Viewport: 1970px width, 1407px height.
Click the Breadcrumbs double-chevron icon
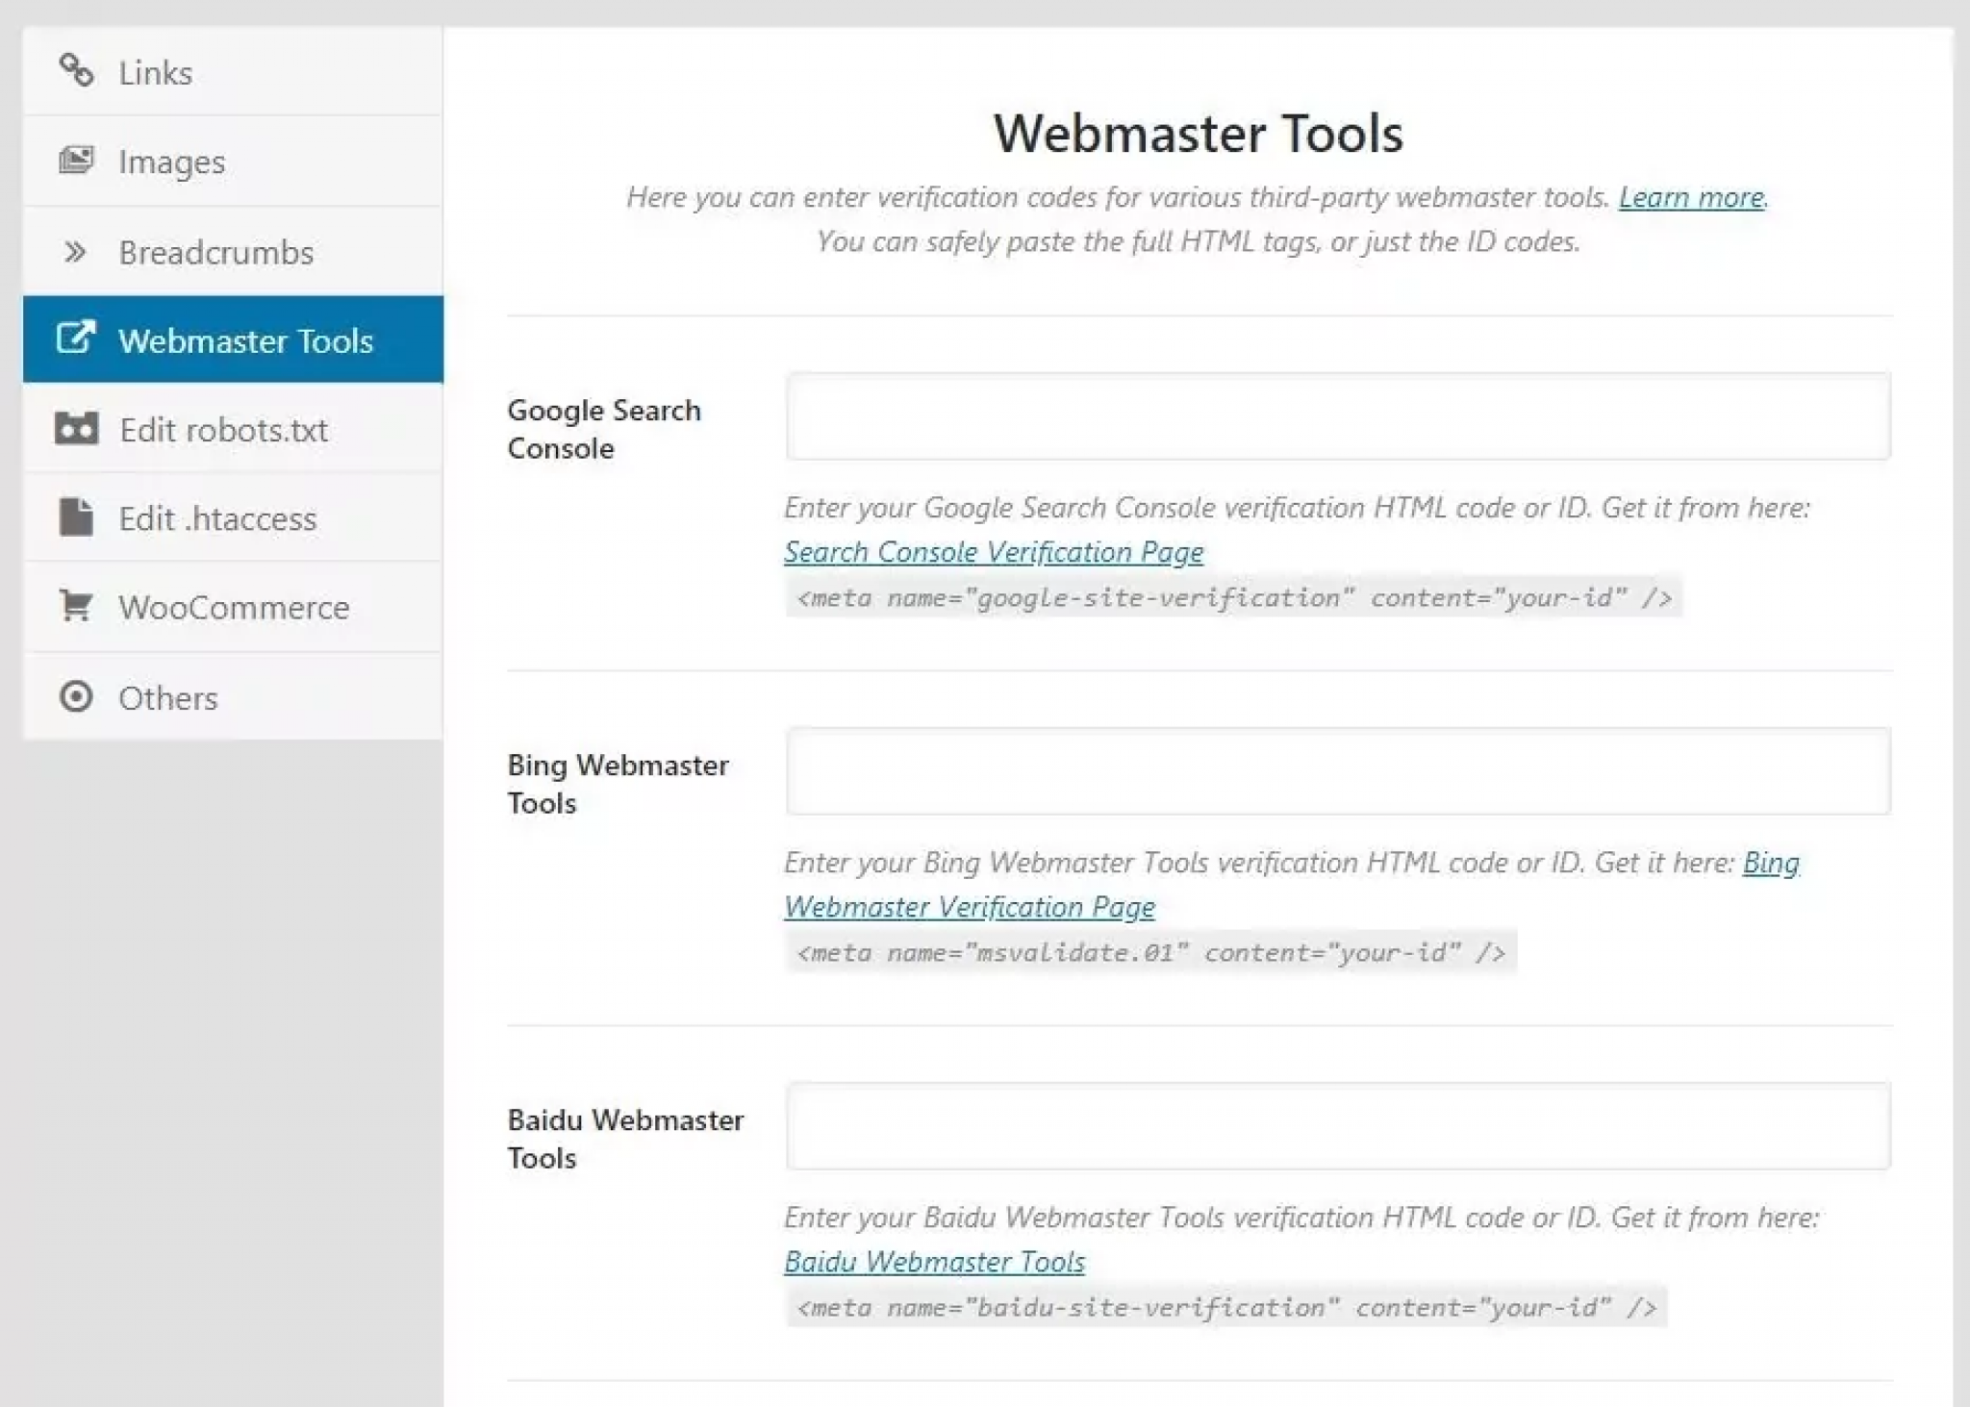click(75, 252)
